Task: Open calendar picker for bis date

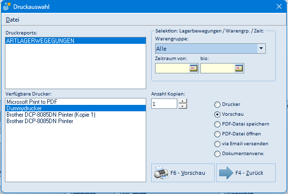Action: [239, 68]
